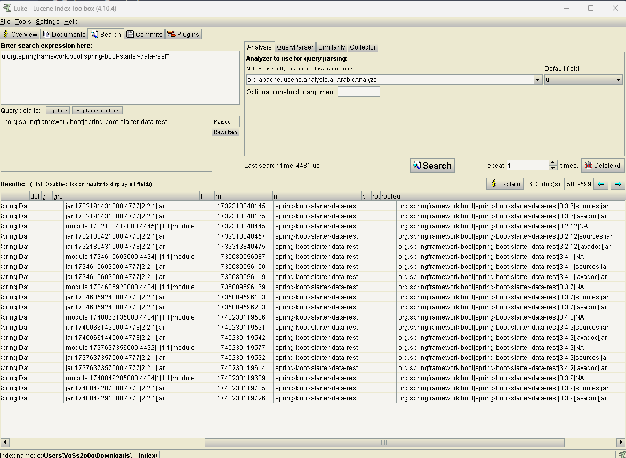Open the Settings menu
The width and height of the screenshot is (626, 458).
click(x=47, y=21)
